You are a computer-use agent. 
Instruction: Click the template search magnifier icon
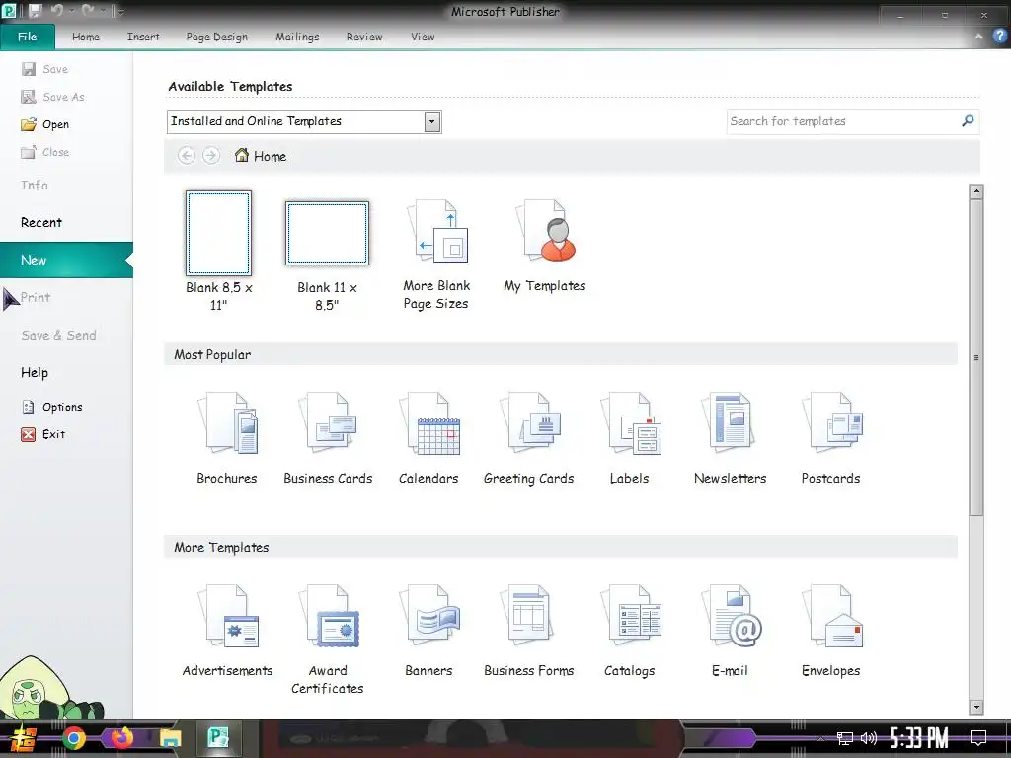pos(968,121)
